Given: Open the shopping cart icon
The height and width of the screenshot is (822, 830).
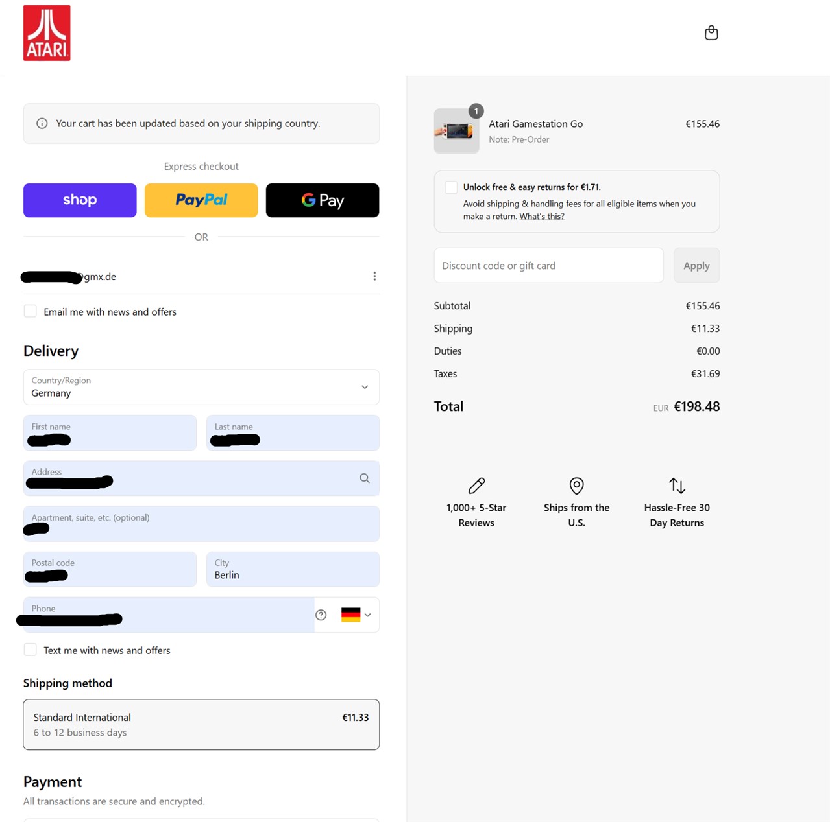Looking at the screenshot, I should coord(711,32).
